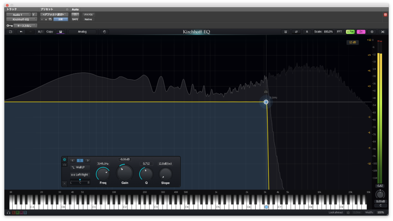The image size is (393, 221).
Task: Click the redo arrow in the plugin toolbar
Action: [x=31, y=32]
